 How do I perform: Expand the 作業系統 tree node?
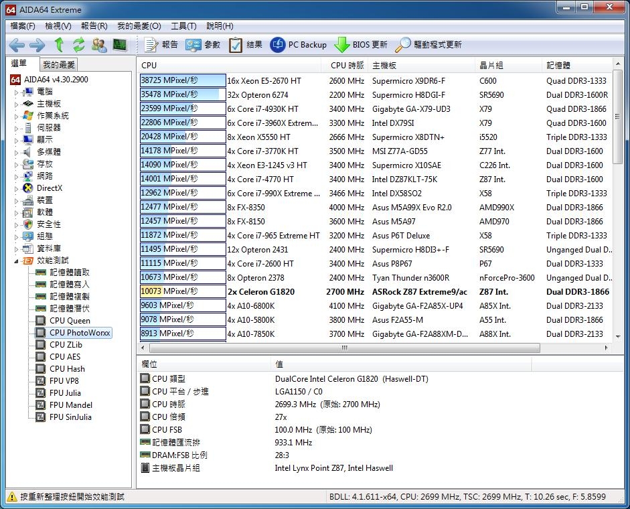16,117
